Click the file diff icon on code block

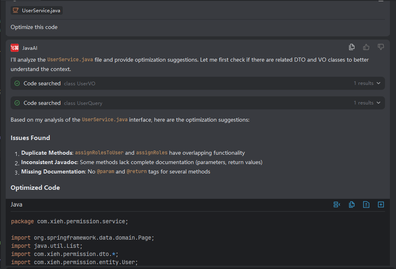point(366,205)
